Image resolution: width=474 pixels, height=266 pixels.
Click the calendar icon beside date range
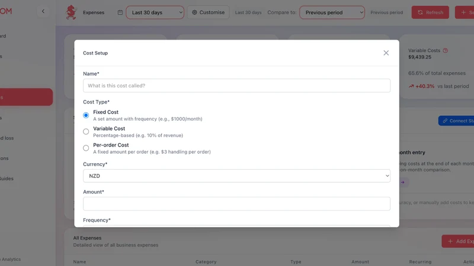(x=120, y=12)
